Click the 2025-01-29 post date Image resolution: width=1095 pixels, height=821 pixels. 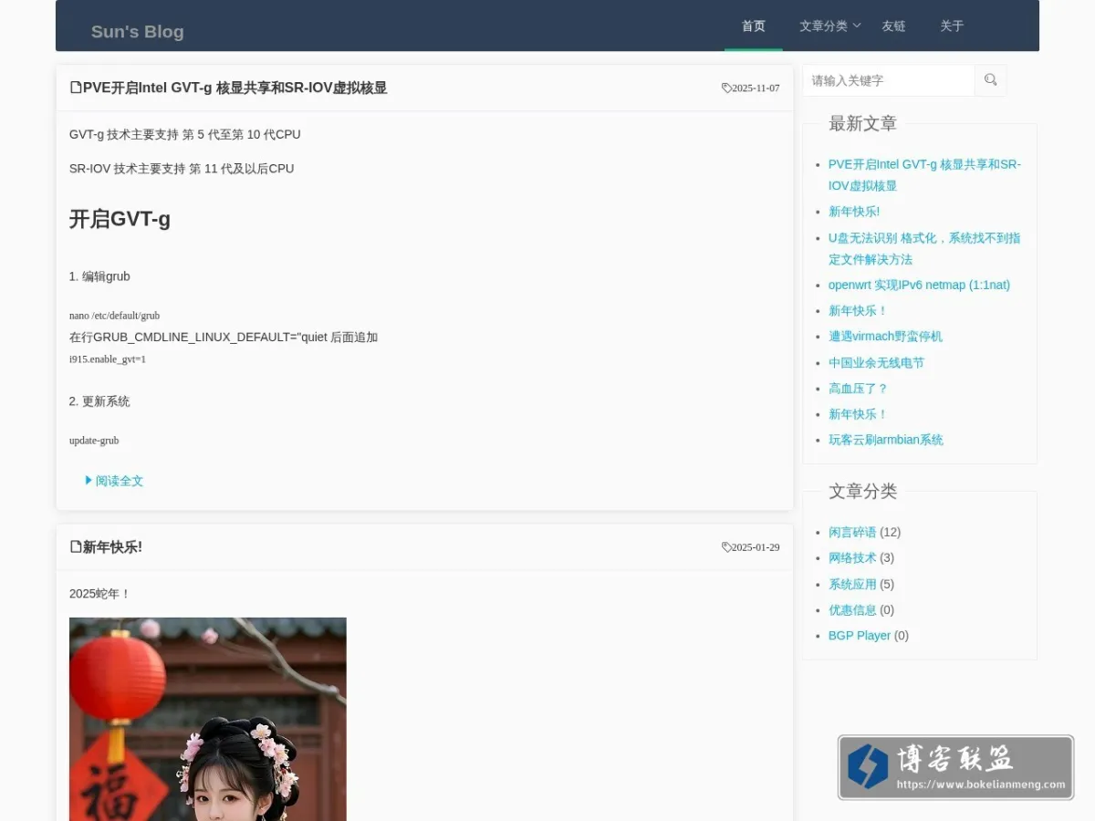click(x=756, y=547)
